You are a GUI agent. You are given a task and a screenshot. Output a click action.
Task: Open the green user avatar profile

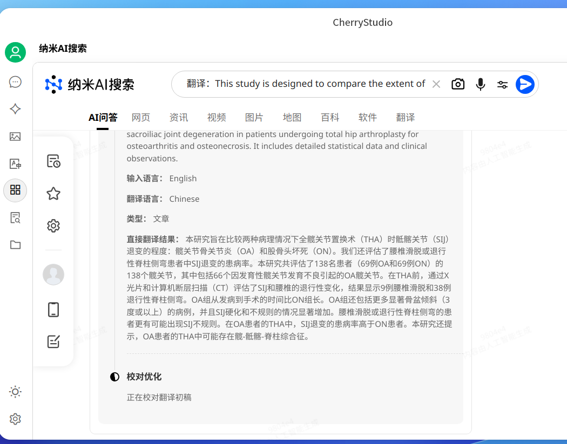tap(15, 52)
